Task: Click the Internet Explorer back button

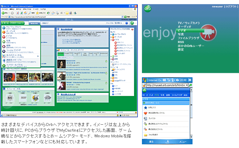Action: click(3, 13)
